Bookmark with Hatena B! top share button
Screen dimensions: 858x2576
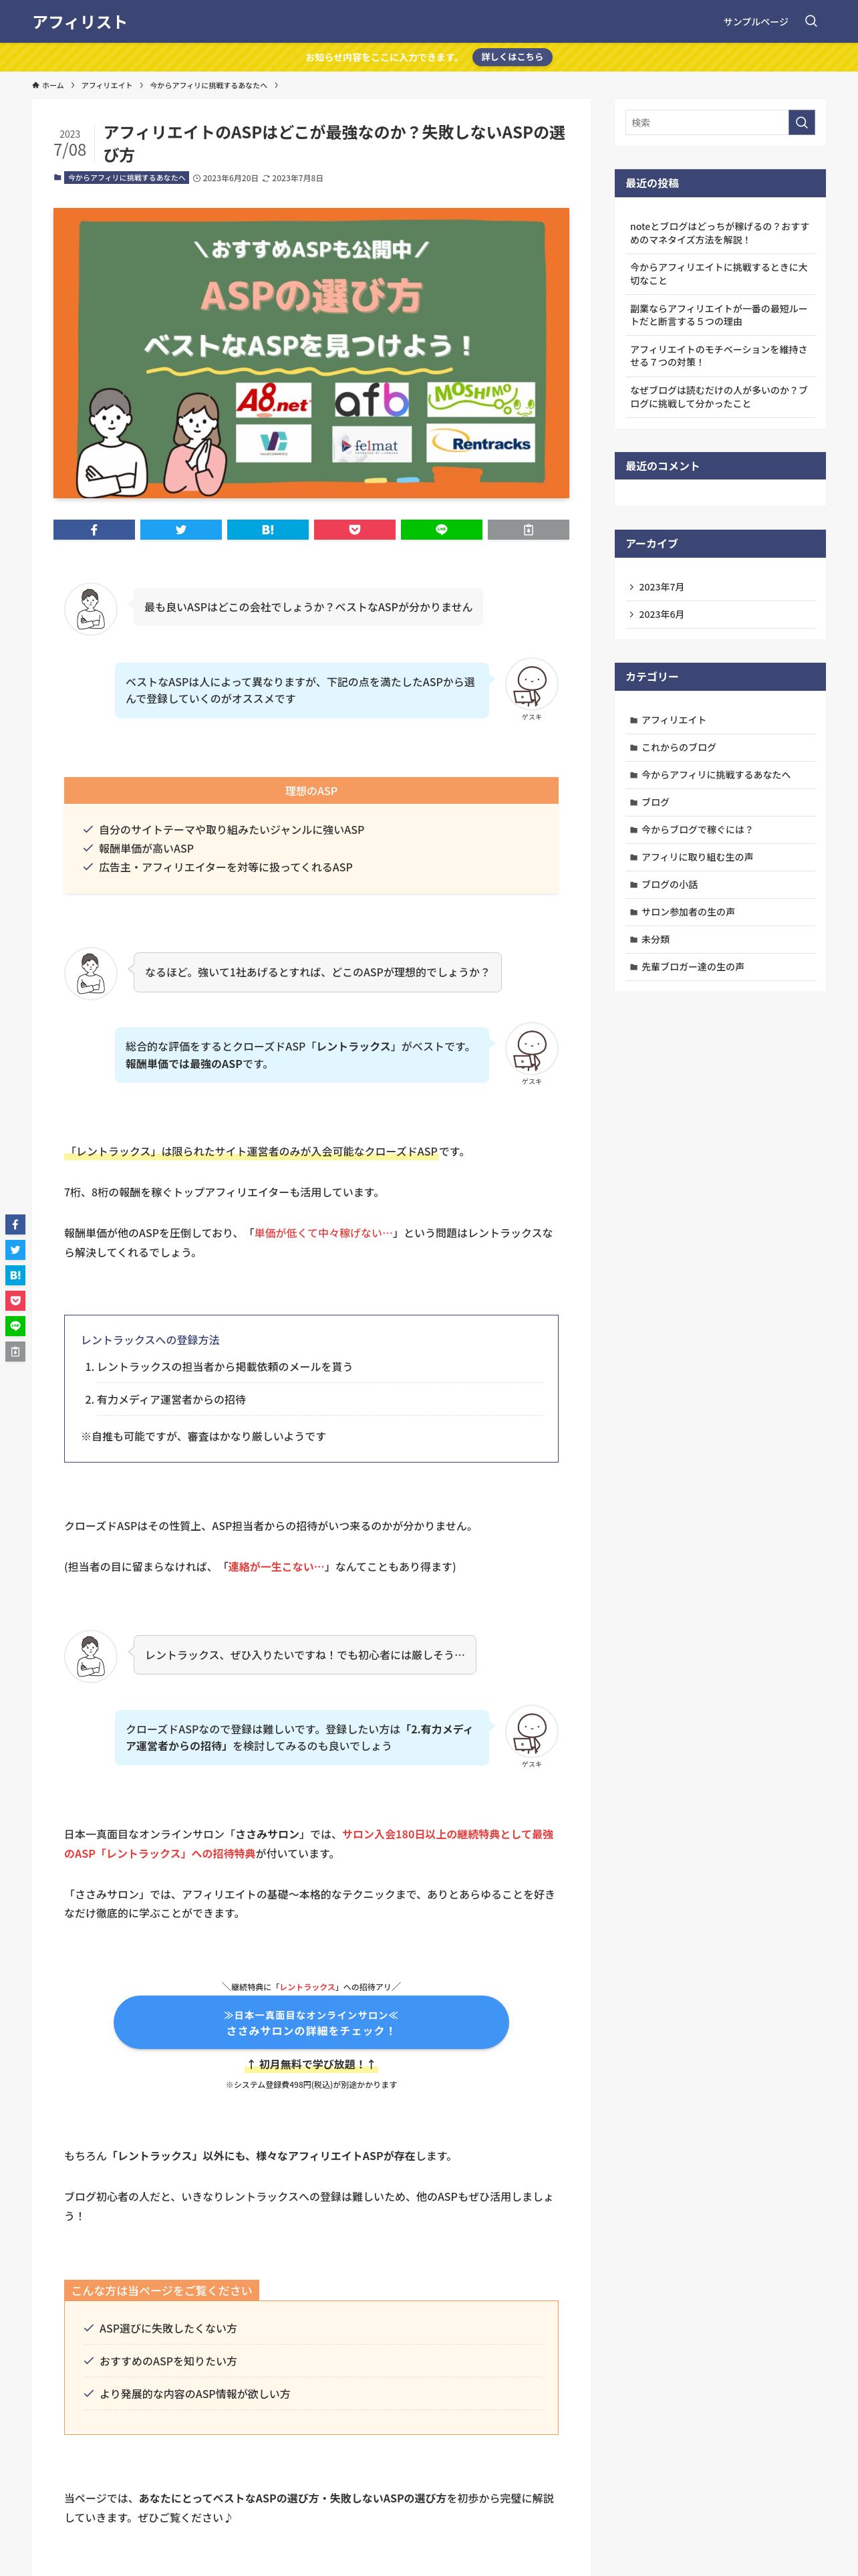pos(268,530)
